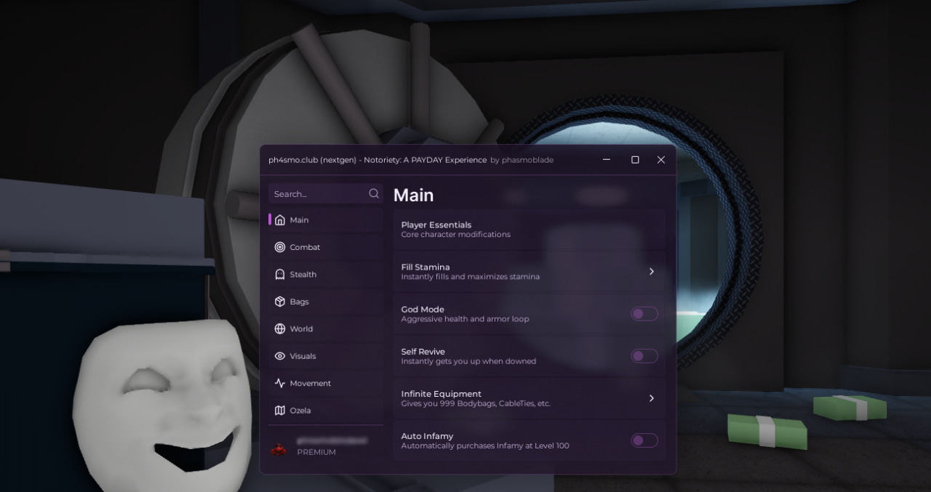Turn on the Self Revive switch
This screenshot has width=931, height=492.
[644, 356]
